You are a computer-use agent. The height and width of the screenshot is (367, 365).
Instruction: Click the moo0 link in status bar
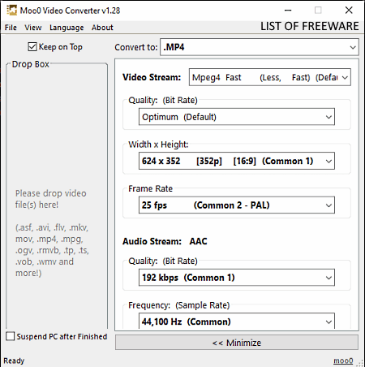pos(343,361)
